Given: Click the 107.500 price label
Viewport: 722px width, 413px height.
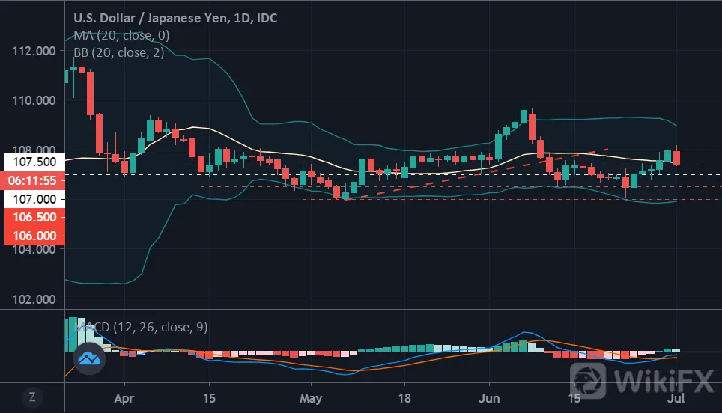Looking at the screenshot, I should point(34,162).
